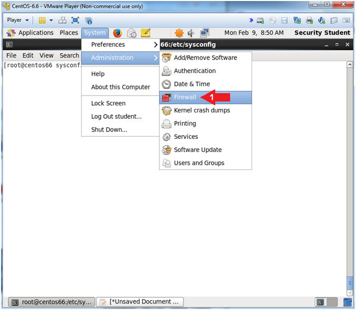Open Services management
Viewport: 356px width, 310px height.
tap(206, 137)
